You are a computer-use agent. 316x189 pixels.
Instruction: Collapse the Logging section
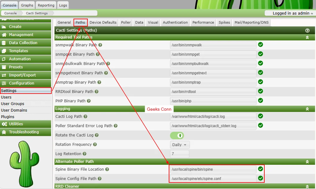click(307, 109)
